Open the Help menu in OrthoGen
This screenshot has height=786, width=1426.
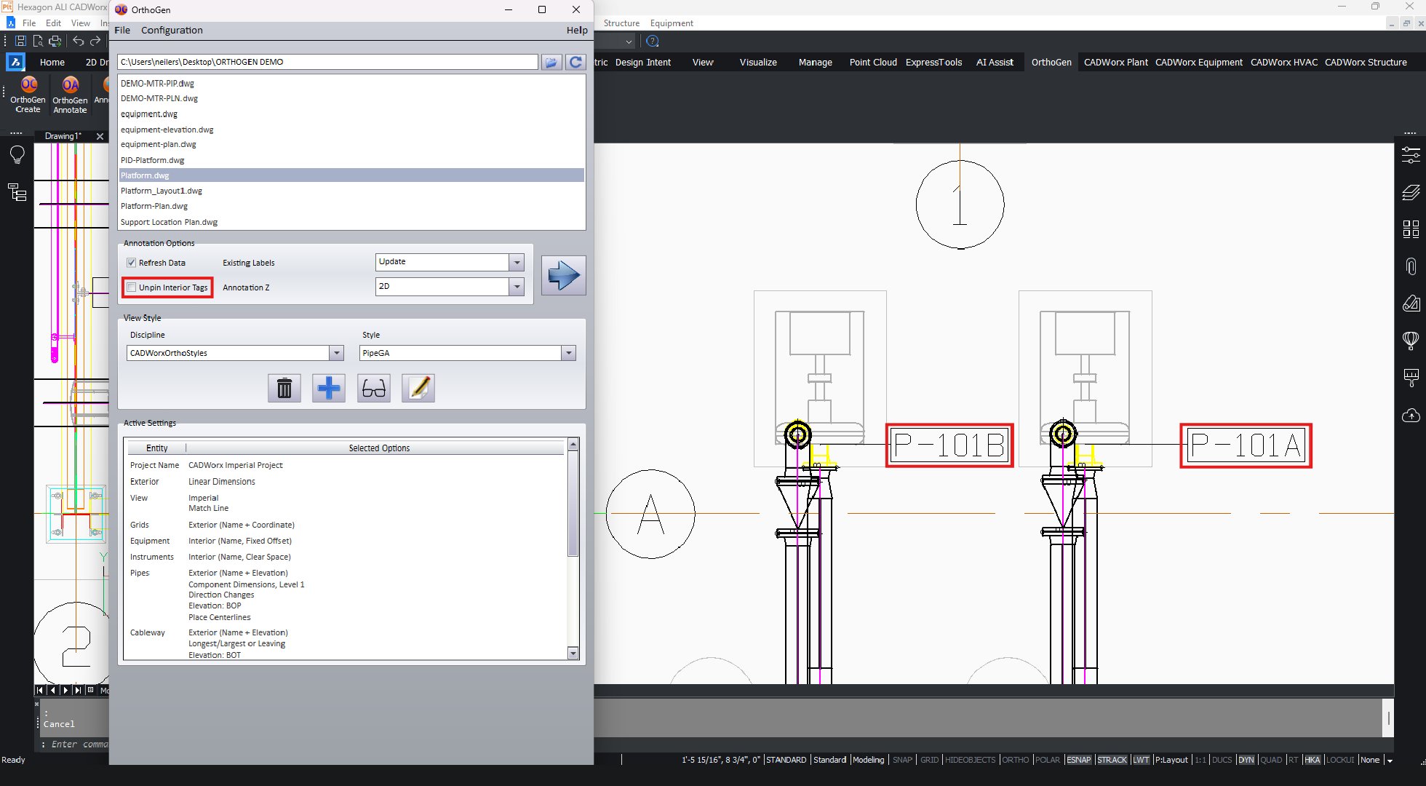click(x=577, y=30)
